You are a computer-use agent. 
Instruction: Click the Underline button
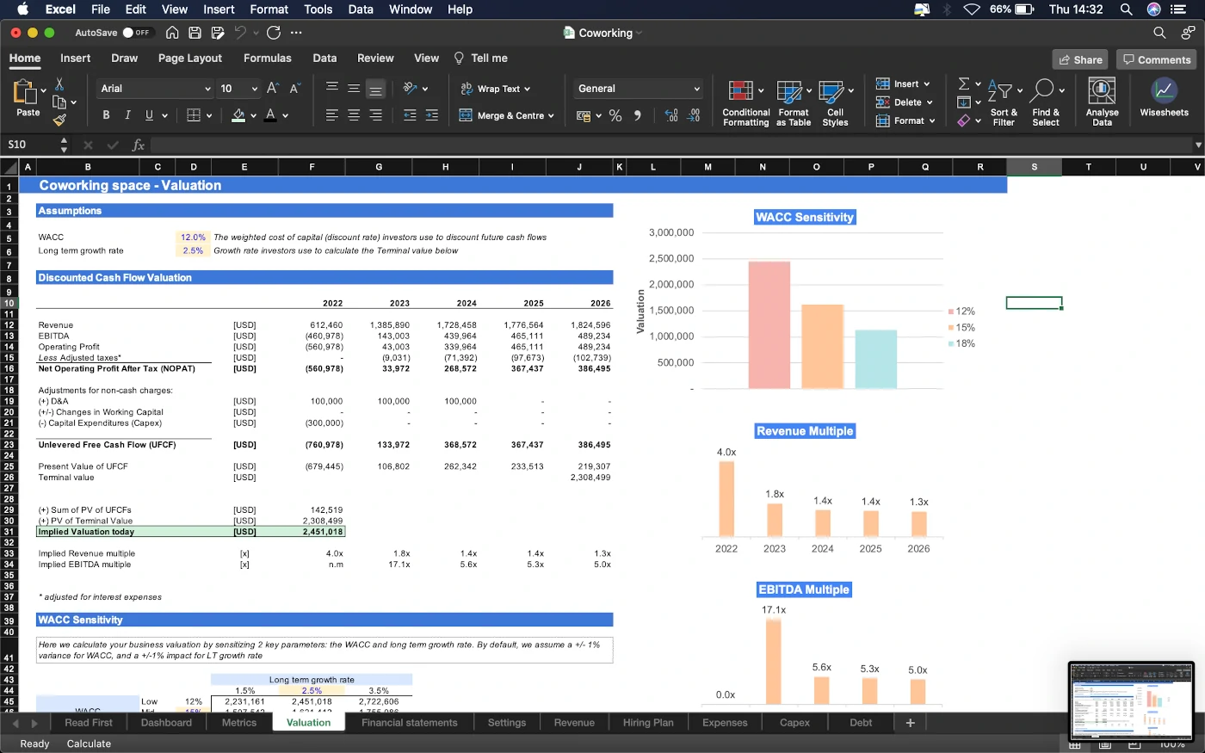[149, 114]
